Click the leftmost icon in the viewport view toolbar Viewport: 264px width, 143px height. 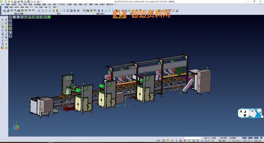10,17
